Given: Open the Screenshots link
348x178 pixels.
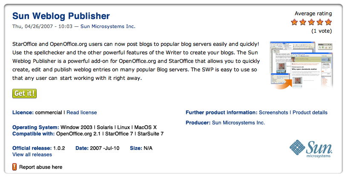Looking at the screenshot, I should [x=273, y=113].
